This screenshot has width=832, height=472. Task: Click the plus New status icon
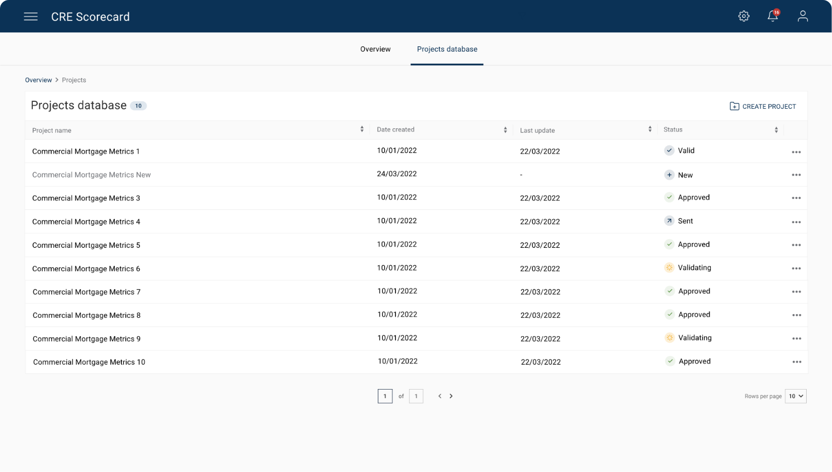669,175
